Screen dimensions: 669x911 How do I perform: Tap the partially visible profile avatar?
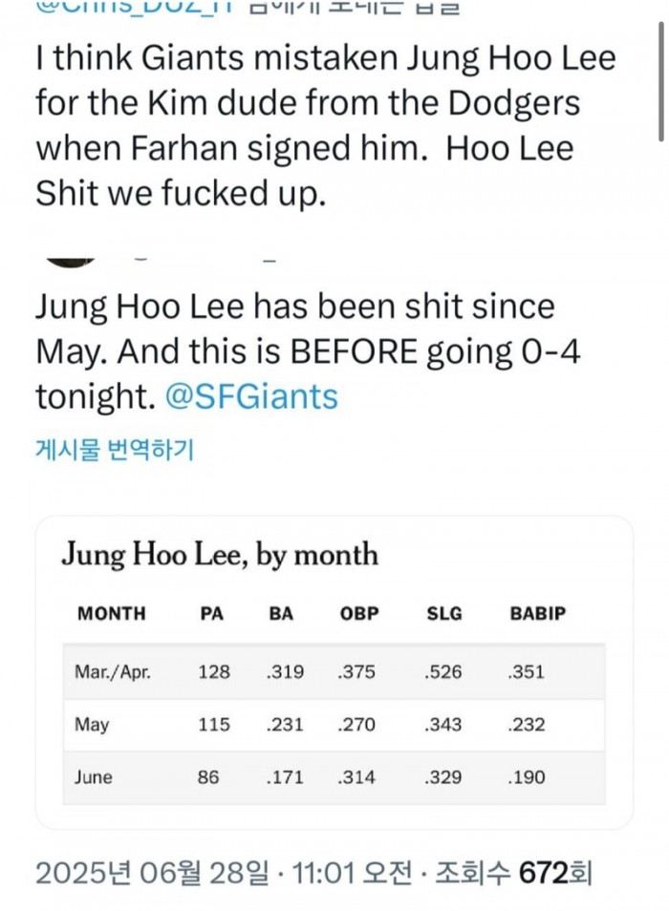(68, 260)
